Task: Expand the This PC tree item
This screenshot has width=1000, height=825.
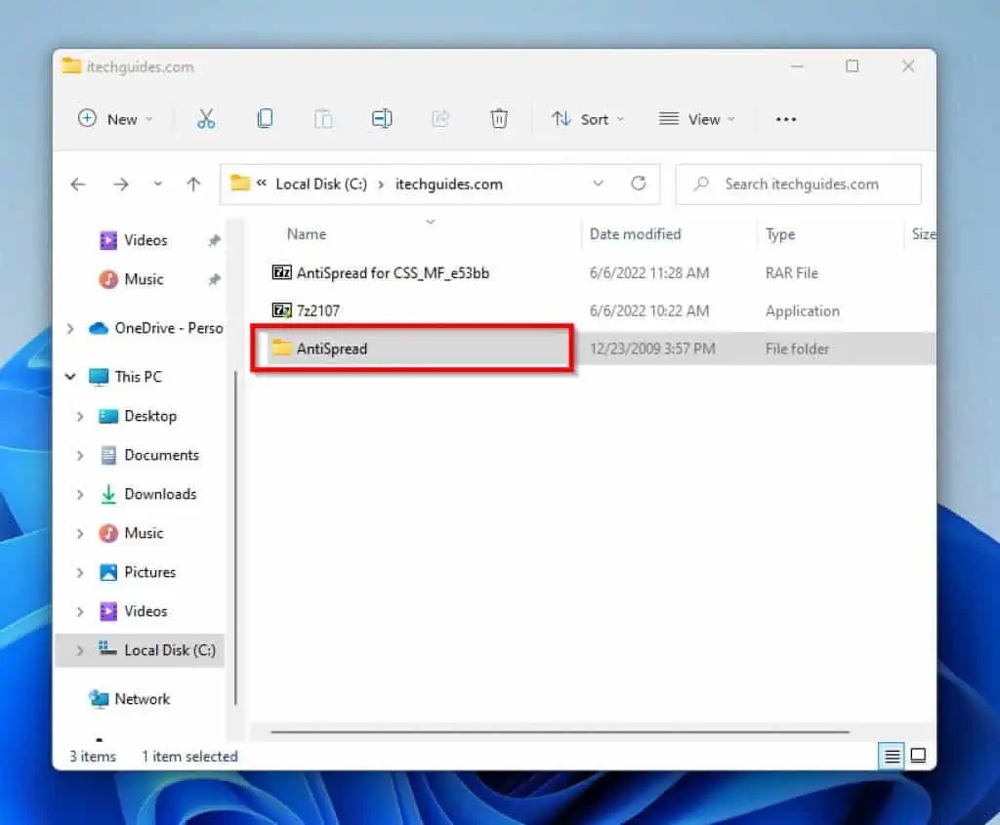Action: pos(69,377)
